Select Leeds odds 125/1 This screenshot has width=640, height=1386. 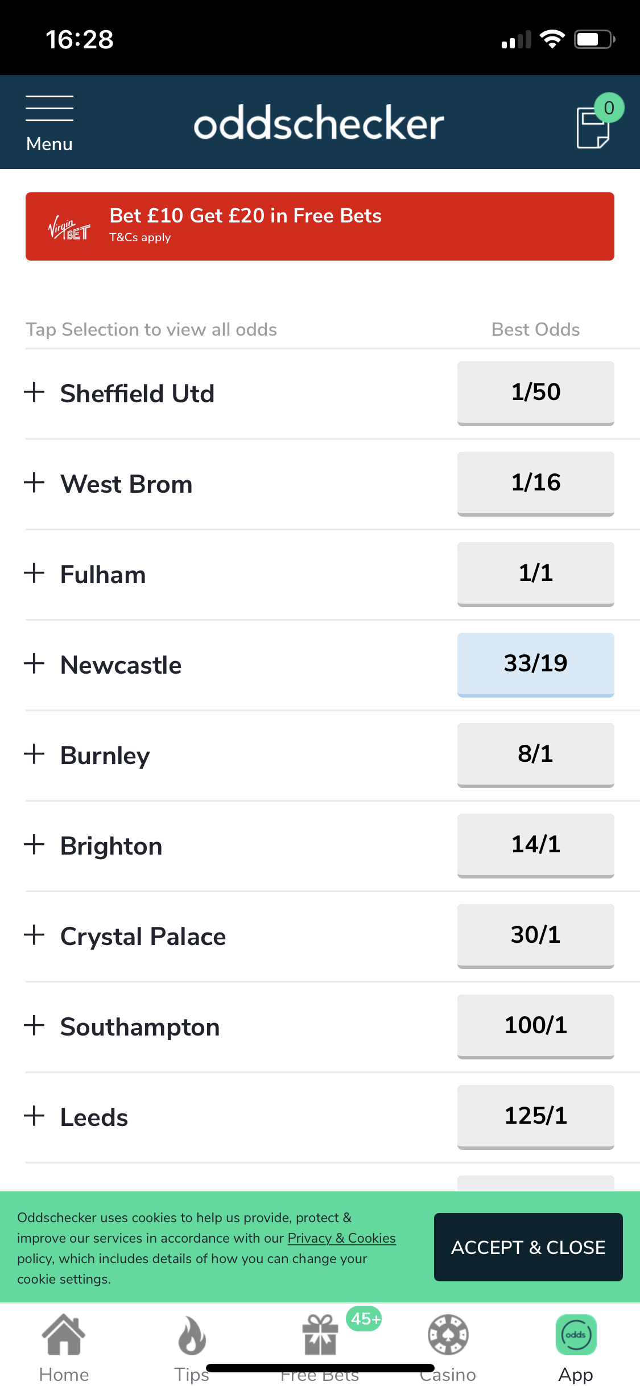pyautogui.click(x=536, y=1117)
